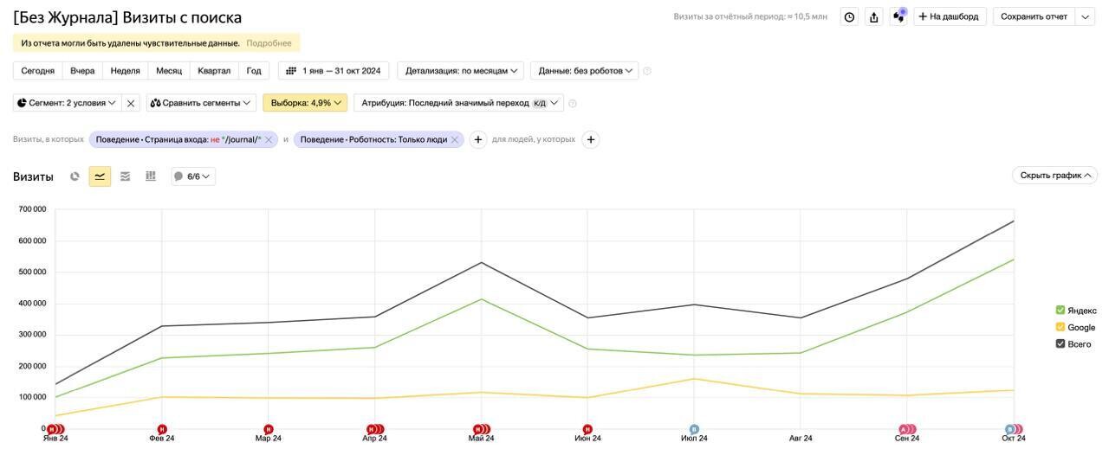Toggle the Google series checkbox

(1060, 327)
